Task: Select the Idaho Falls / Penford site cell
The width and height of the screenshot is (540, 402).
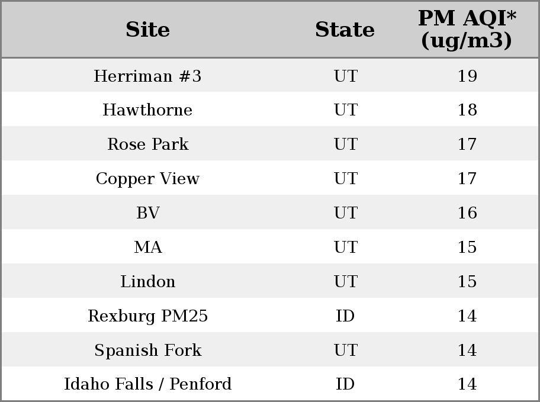Action: (147, 384)
